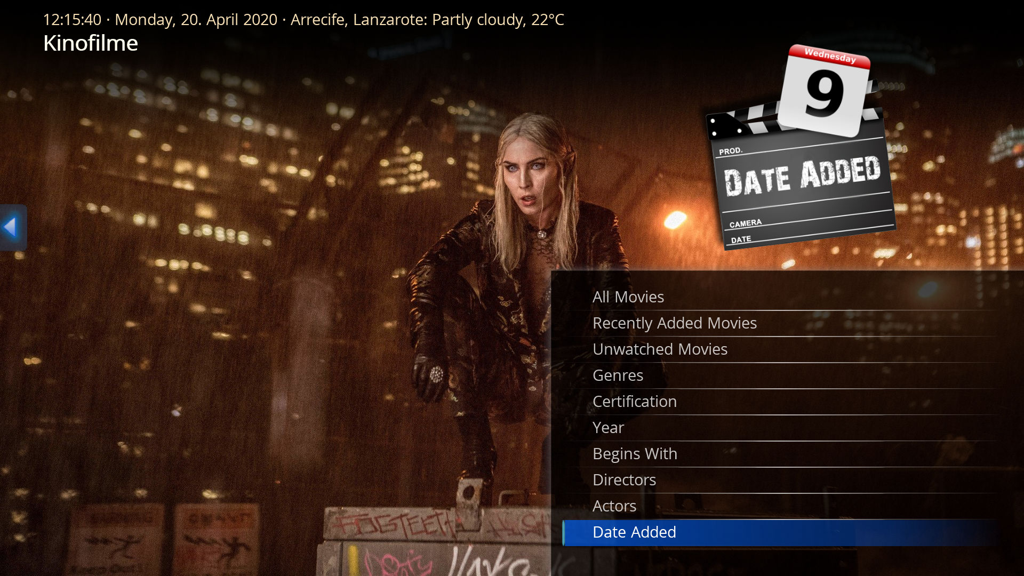Click the Monday, 20. April 2020 date
1024x576 pixels.
(x=196, y=20)
